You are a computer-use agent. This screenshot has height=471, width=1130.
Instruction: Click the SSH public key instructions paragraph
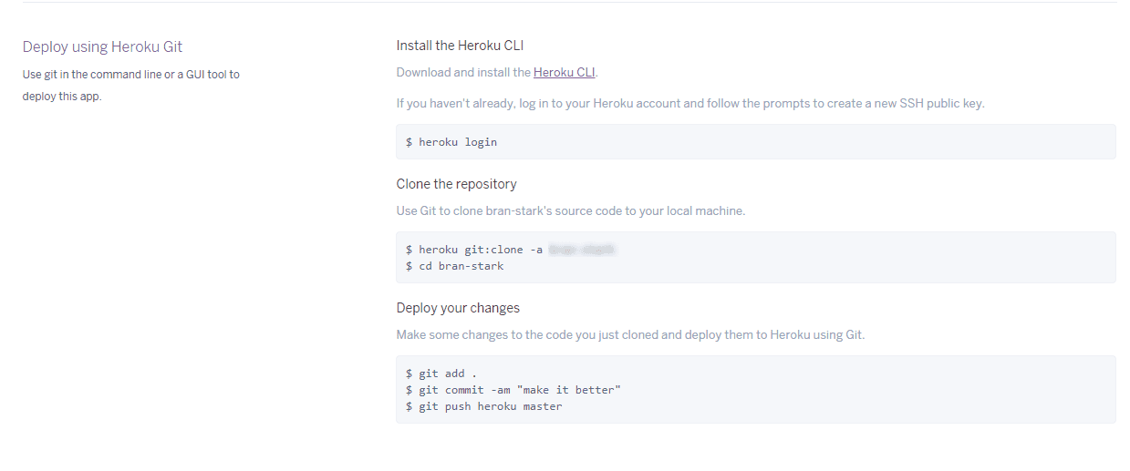690,103
